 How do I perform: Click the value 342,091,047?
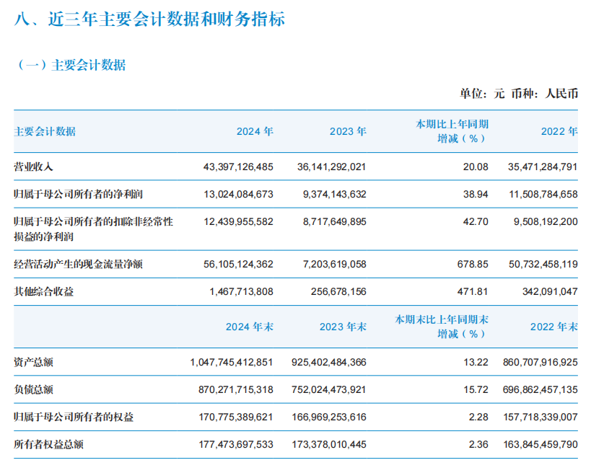(550, 291)
